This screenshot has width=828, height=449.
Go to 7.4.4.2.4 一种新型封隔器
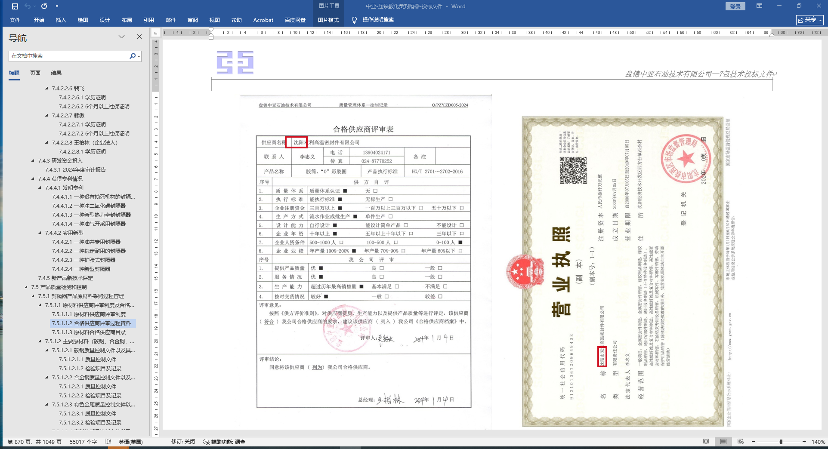[x=81, y=269]
